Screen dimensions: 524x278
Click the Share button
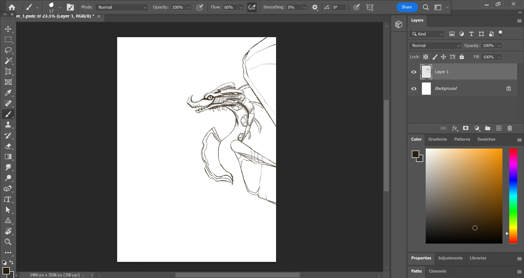click(x=406, y=7)
